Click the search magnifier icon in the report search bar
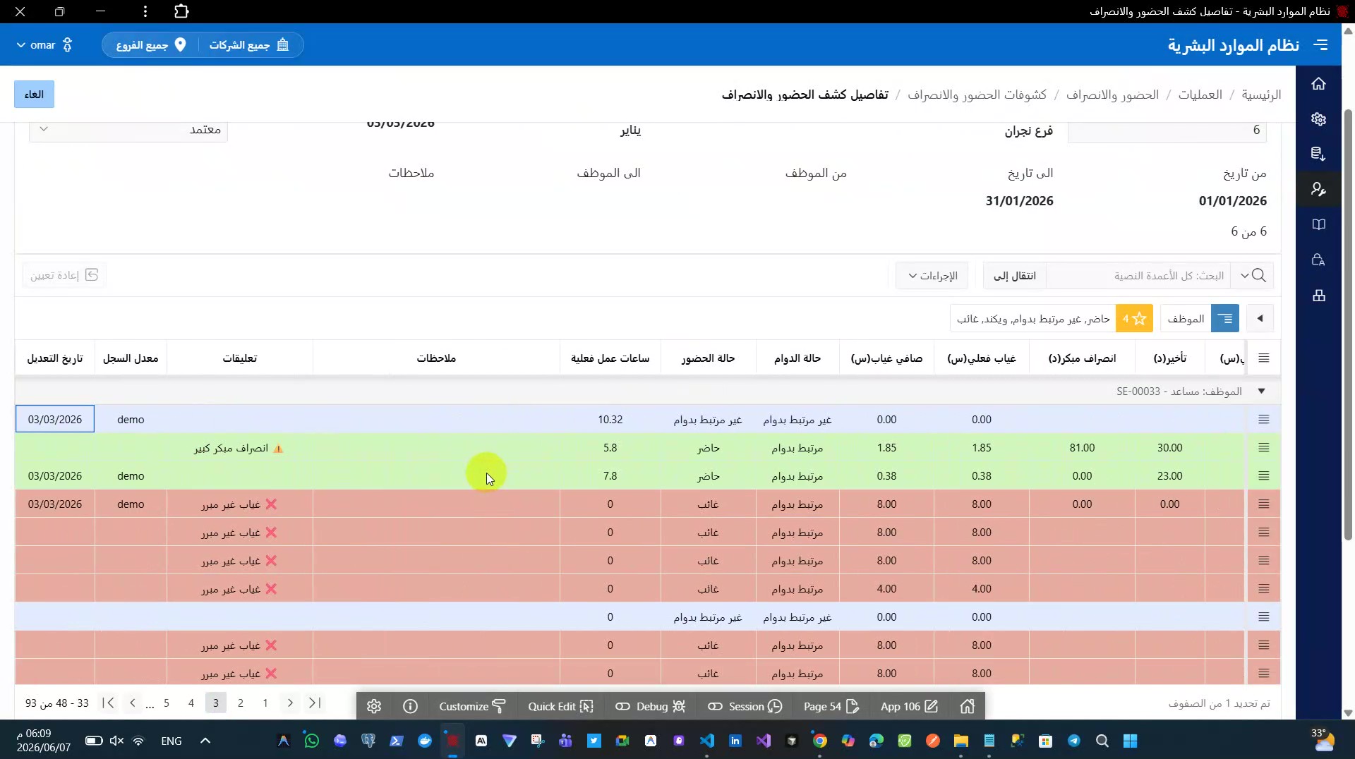The image size is (1355, 759). point(1259,275)
